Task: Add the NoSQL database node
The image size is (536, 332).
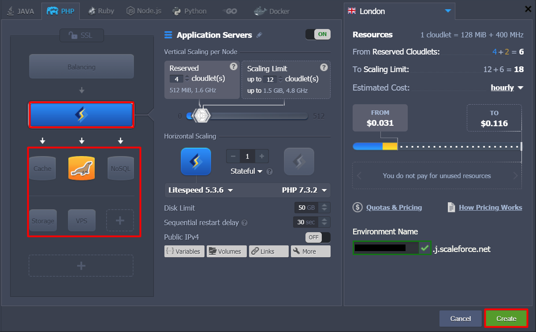Action: tap(120, 169)
